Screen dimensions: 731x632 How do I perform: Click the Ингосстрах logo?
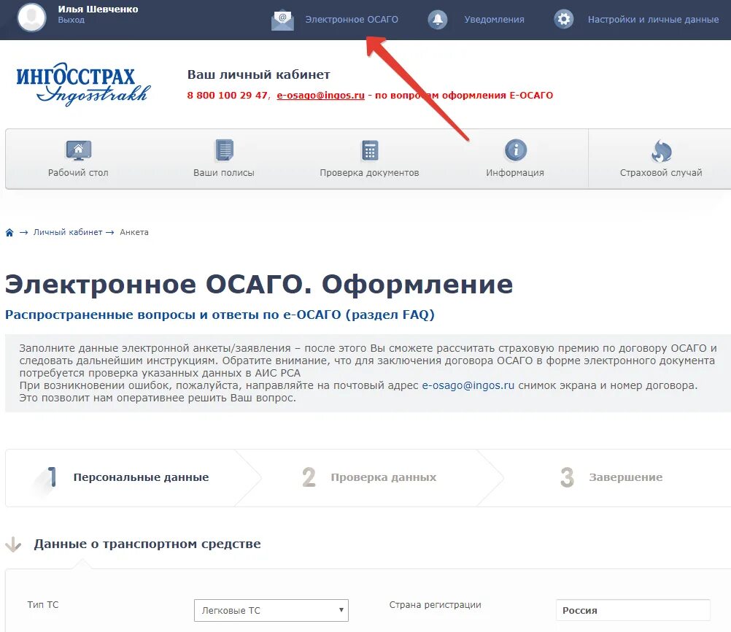pos(83,85)
